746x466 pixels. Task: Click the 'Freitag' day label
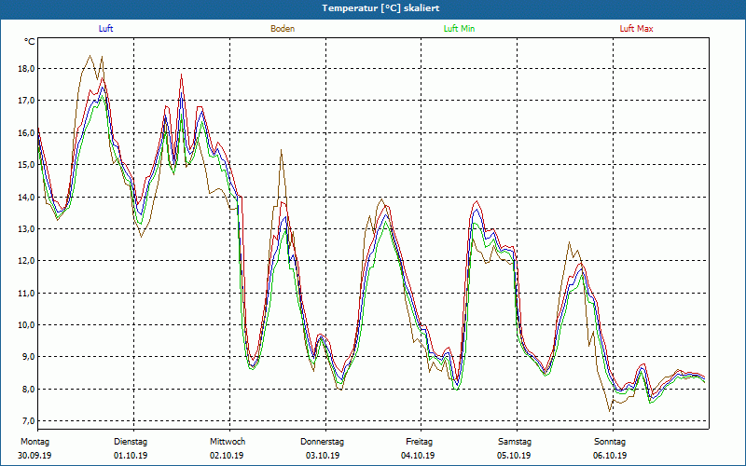point(419,442)
